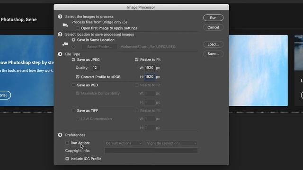Click the Image Processor title bar
Image resolution: width=303 pixels, height=170 pixels.
coord(141,8)
